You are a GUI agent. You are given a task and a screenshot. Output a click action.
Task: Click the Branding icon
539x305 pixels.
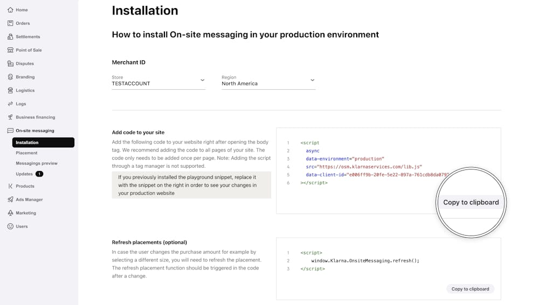click(10, 77)
